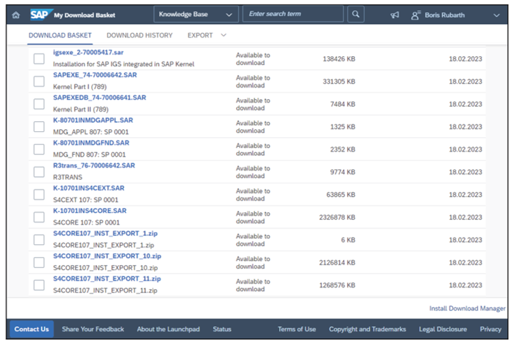Check the box for SAPEXEDB_74-70006641.SAR
The image size is (513, 344).
(39, 104)
